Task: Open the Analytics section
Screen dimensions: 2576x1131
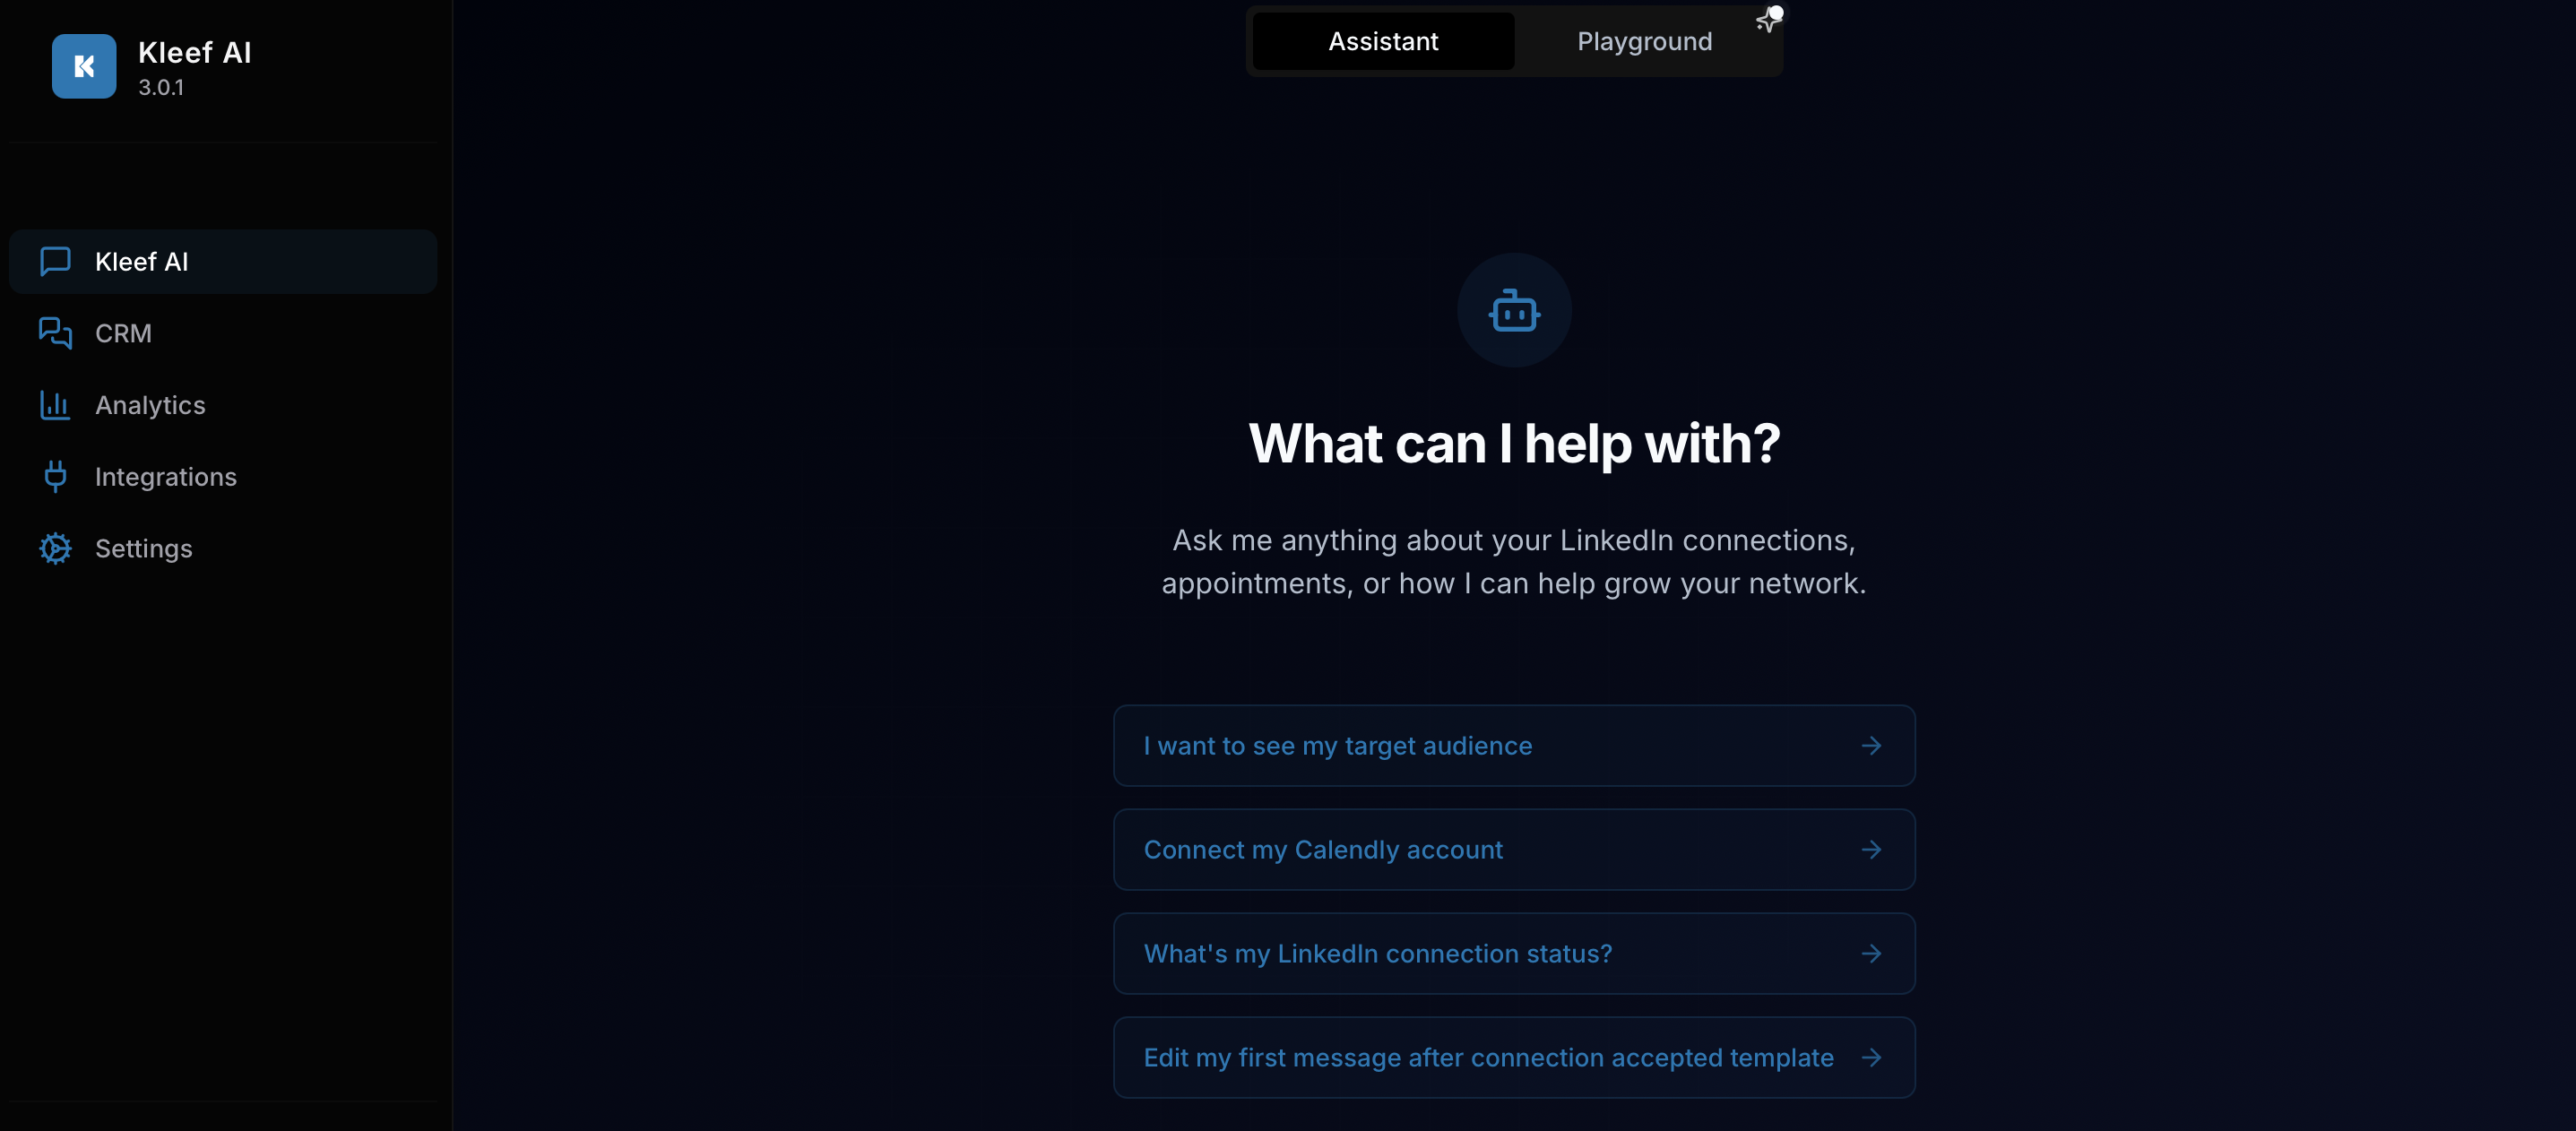Action: coord(150,405)
